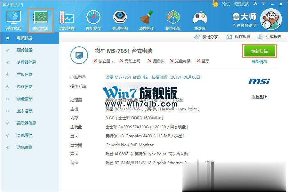Click the computer model link 微星 MS-7851
Image resolution: width=288 pixels, height=192 pixels.
click(x=154, y=77)
